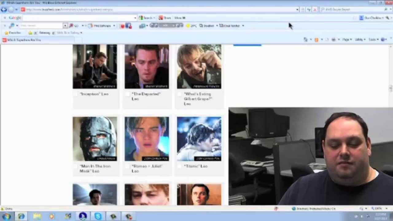The height and width of the screenshot is (221, 393).
Task: Click "The Departed" Leo picture
Action: click(x=147, y=67)
